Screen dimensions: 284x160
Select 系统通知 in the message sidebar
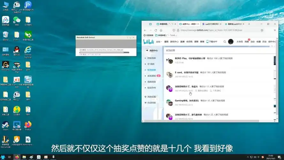152,76
